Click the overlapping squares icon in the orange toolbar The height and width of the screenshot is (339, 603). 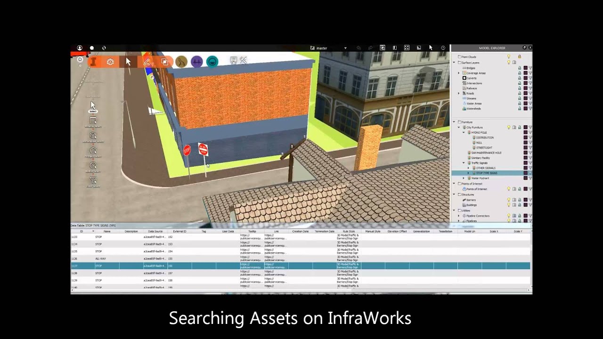(x=164, y=62)
